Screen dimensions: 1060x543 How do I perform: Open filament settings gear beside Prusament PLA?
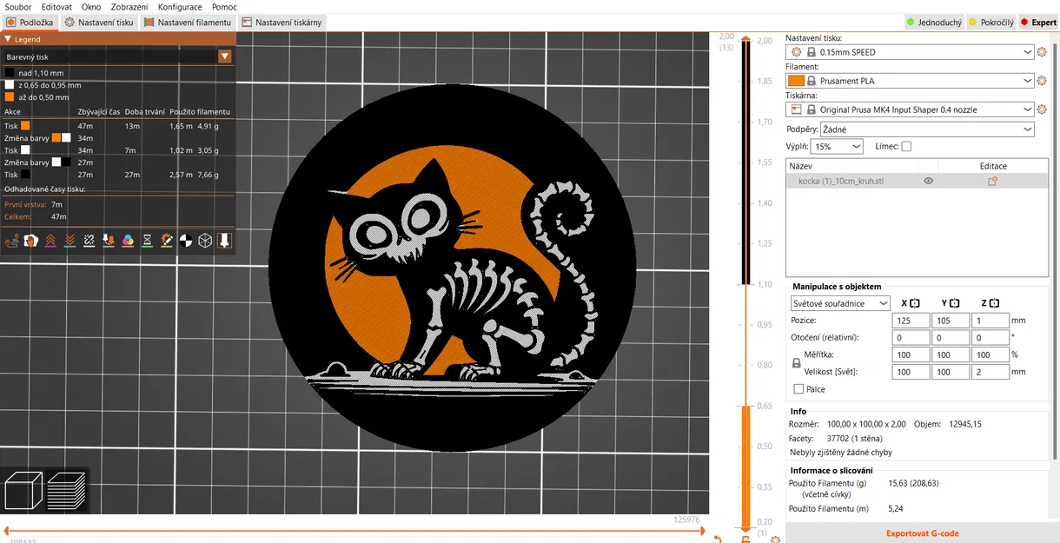pos(1042,81)
